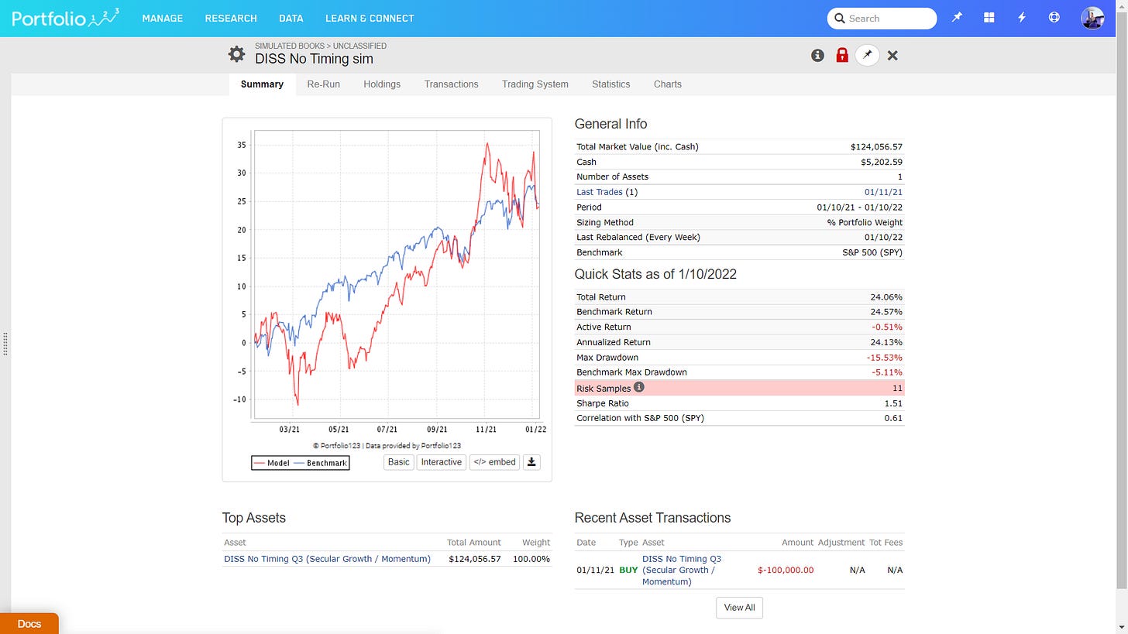Toggle the Model series in chart legend
The image size is (1128, 634).
click(271, 463)
